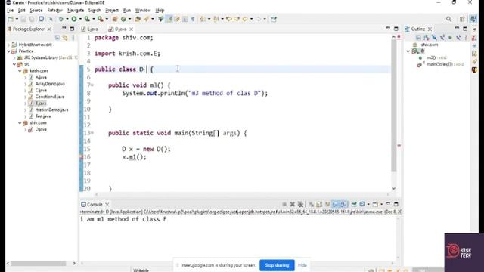Open the Debug dropdown arrow

pyautogui.click(x=67, y=19)
